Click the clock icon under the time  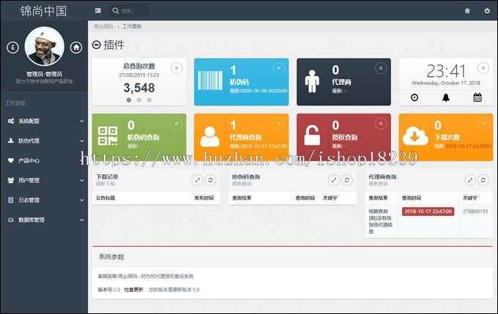(x=415, y=97)
